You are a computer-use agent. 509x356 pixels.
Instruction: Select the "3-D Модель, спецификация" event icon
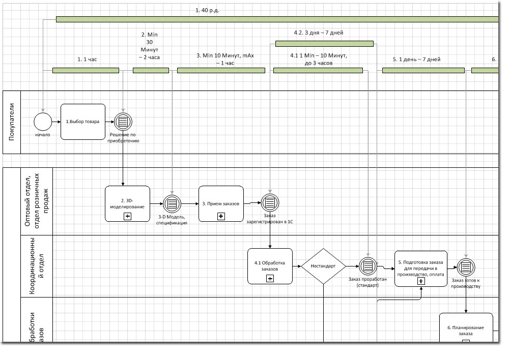(x=172, y=204)
